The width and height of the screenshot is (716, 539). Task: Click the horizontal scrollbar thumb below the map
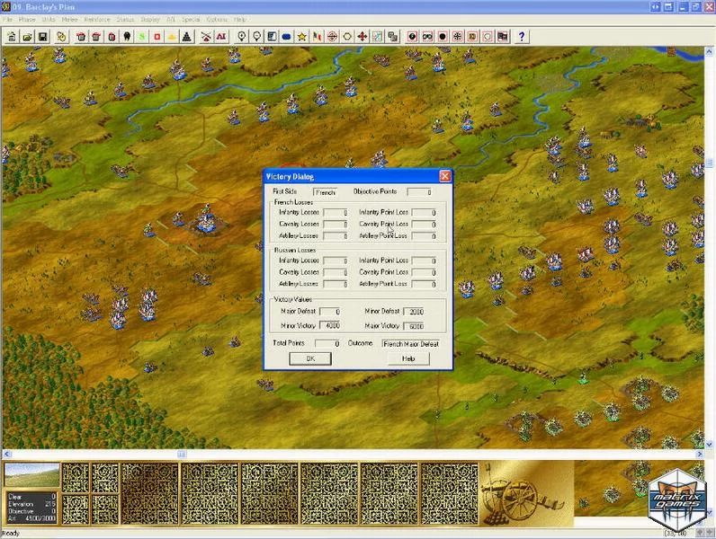coord(182,454)
